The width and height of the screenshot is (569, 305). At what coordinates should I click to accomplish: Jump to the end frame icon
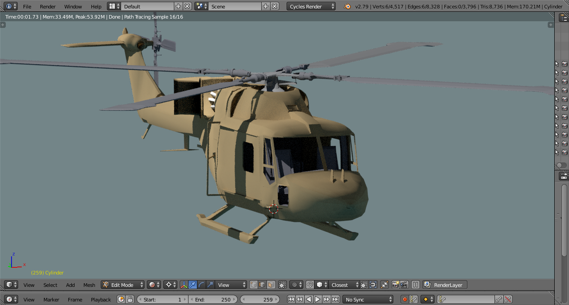tap(336, 299)
